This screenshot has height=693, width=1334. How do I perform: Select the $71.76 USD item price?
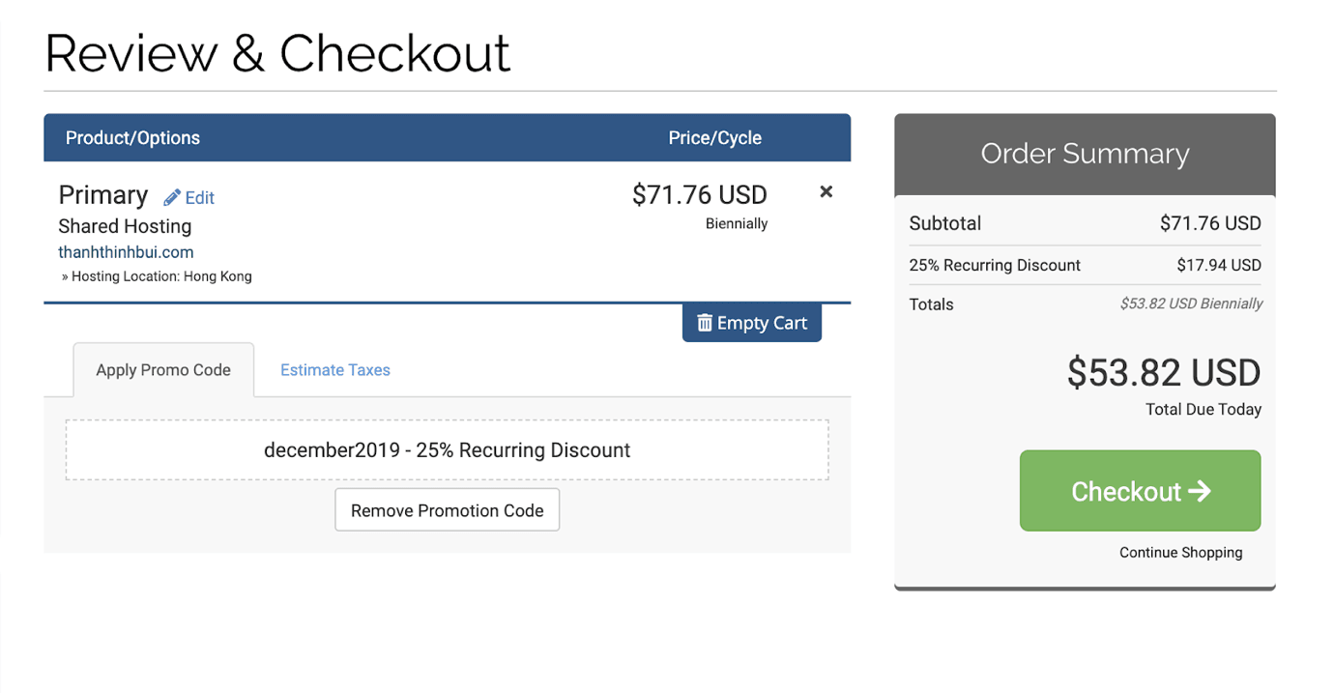[700, 195]
